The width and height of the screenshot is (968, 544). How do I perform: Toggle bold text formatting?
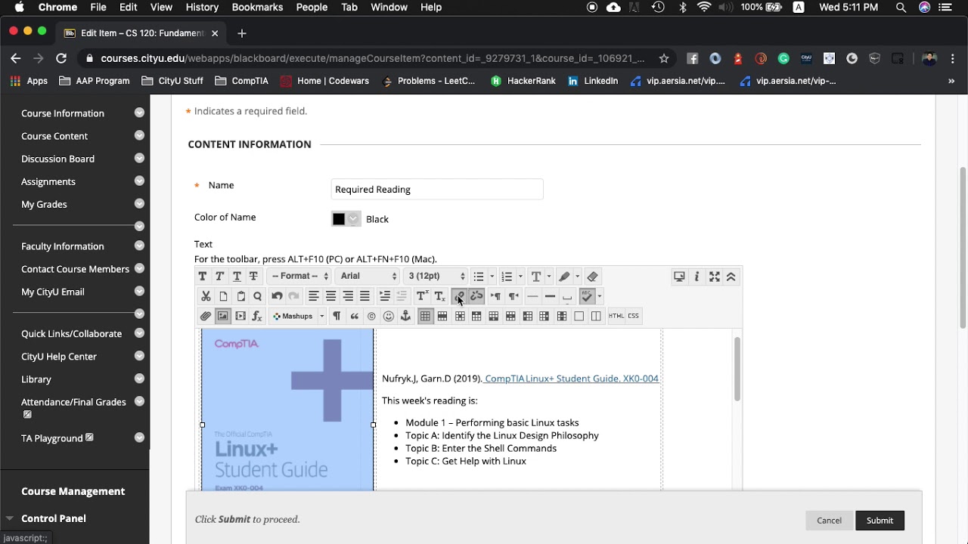click(203, 277)
